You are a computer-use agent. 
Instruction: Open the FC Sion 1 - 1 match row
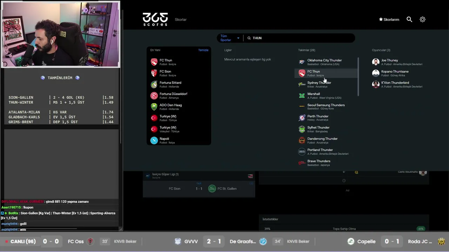pyautogui.click(x=199, y=189)
